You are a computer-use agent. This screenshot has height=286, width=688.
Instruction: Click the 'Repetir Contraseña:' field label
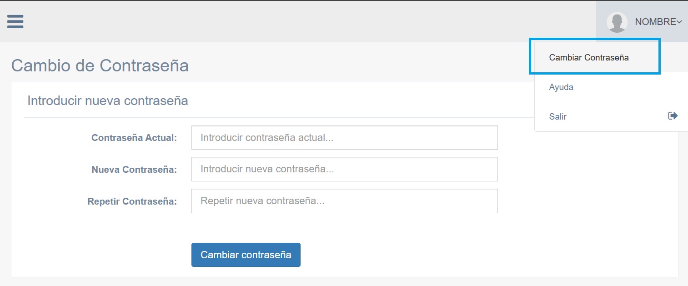point(132,201)
